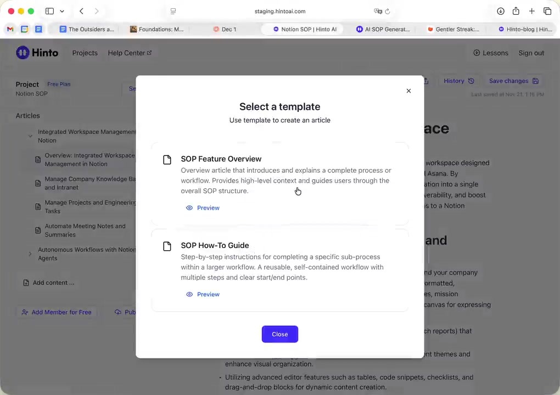The width and height of the screenshot is (560, 395).
Task: Open the Safari sidebar toggle icon
Action: click(49, 11)
